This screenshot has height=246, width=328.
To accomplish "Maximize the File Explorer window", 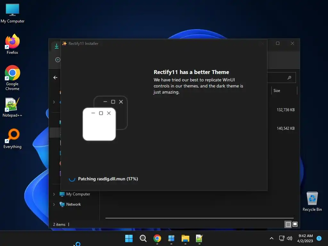I will click(x=278, y=43).
